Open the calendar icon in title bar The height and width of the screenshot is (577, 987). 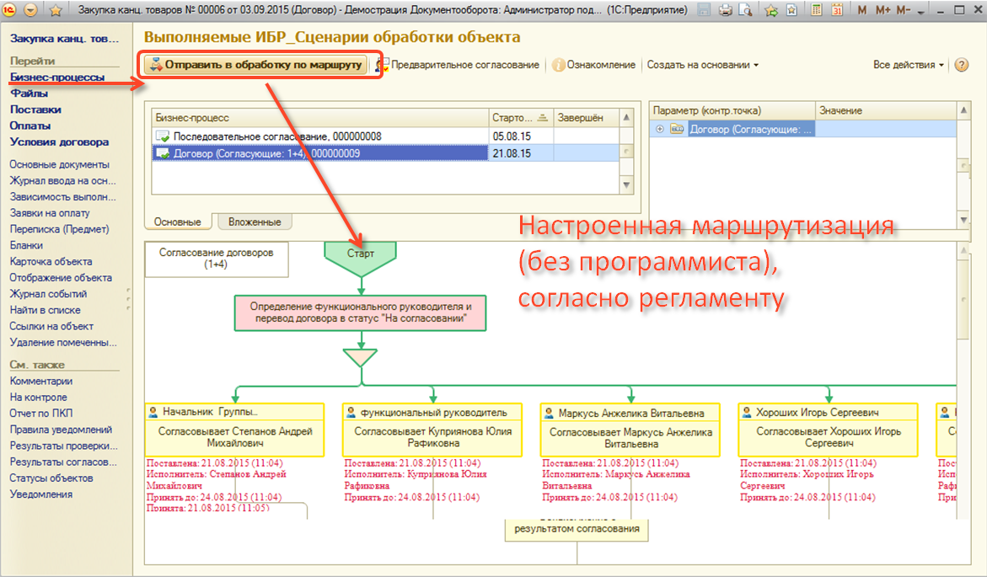coord(836,11)
